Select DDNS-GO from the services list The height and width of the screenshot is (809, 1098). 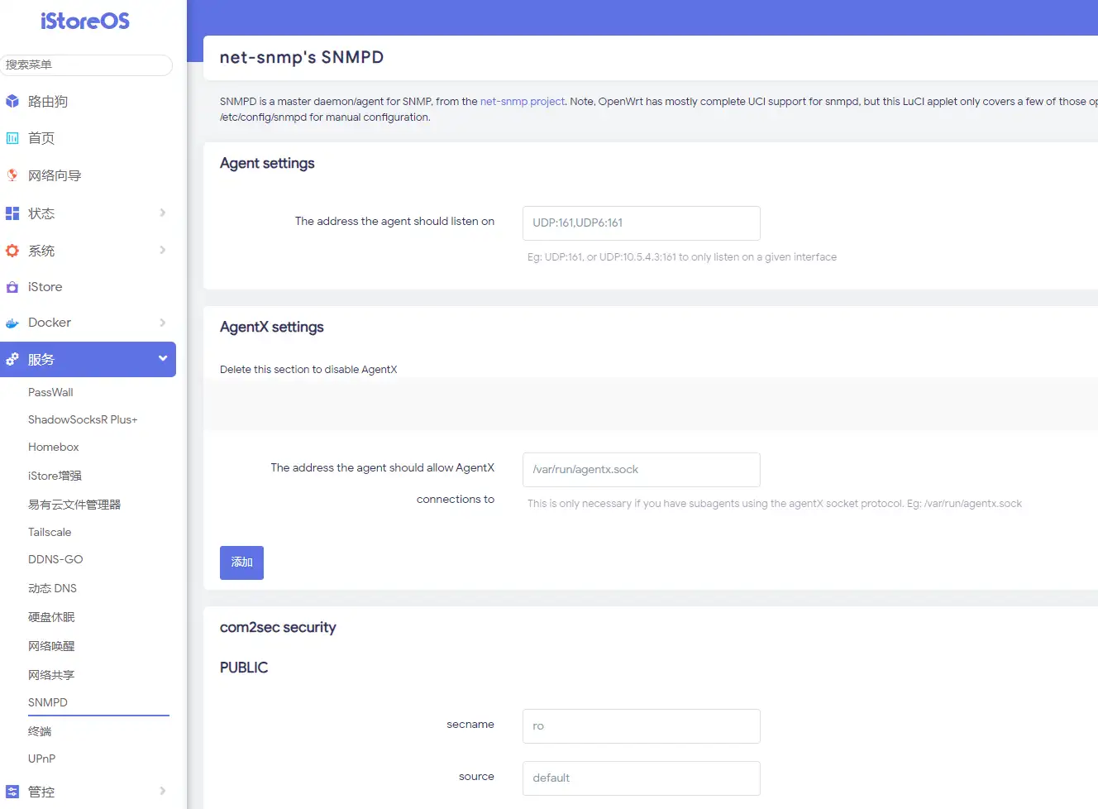(55, 559)
